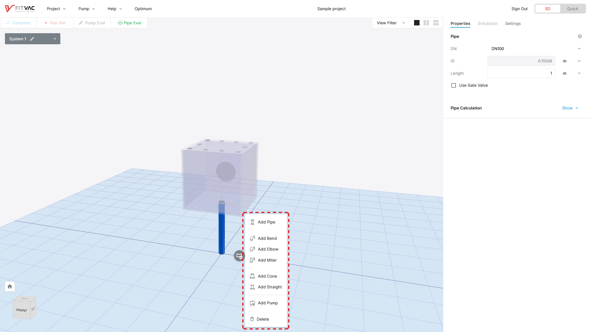Click the Add Cone icon

click(252, 276)
